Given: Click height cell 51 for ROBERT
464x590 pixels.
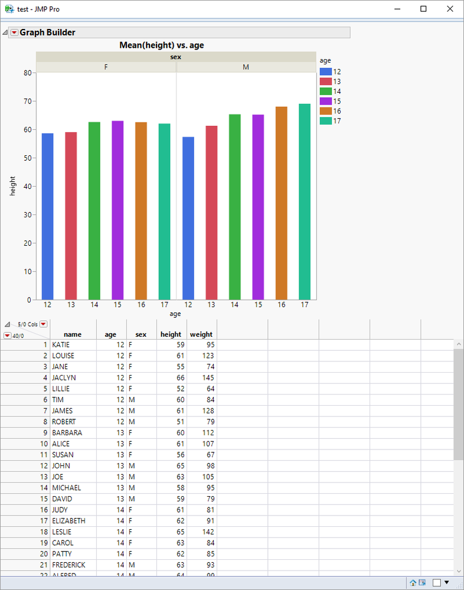Looking at the screenshot, I should pos(172,422).
